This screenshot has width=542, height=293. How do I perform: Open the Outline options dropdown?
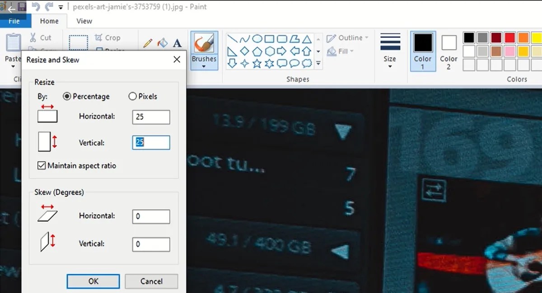click(368, 37)
